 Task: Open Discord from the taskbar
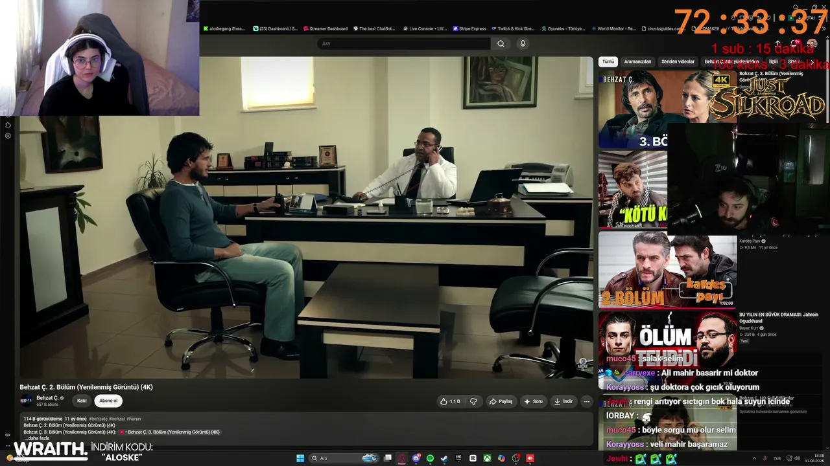click(416, 458)
